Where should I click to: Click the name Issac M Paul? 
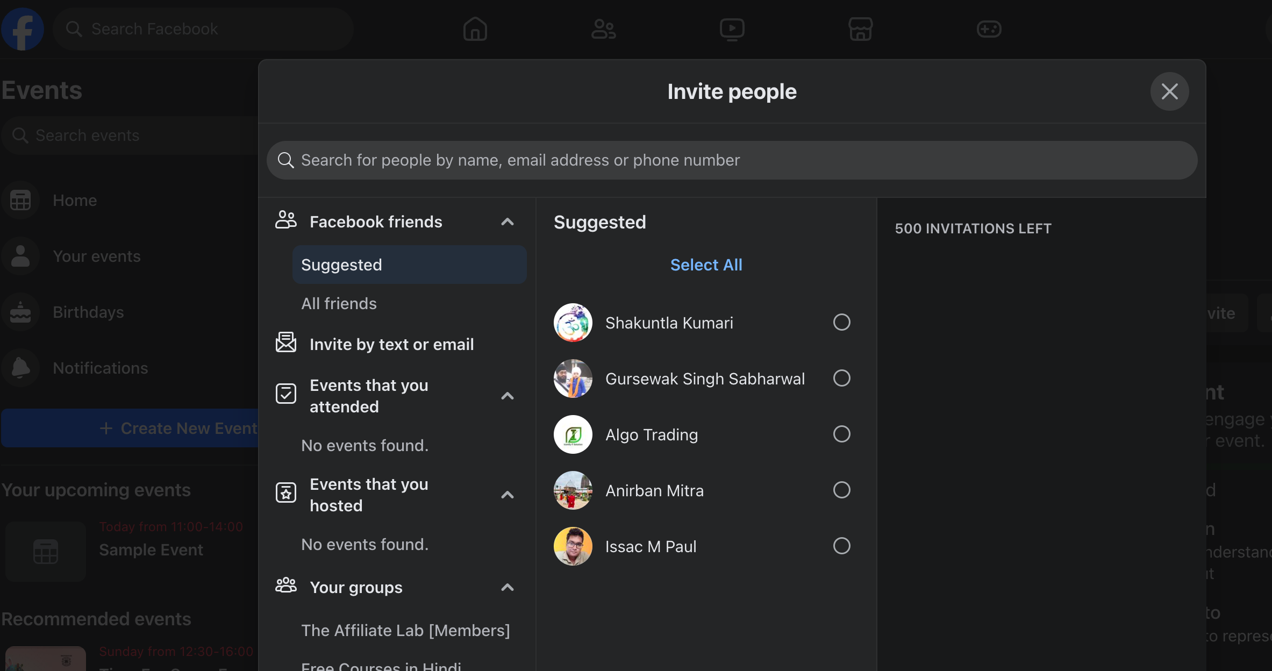coord(651,546)
